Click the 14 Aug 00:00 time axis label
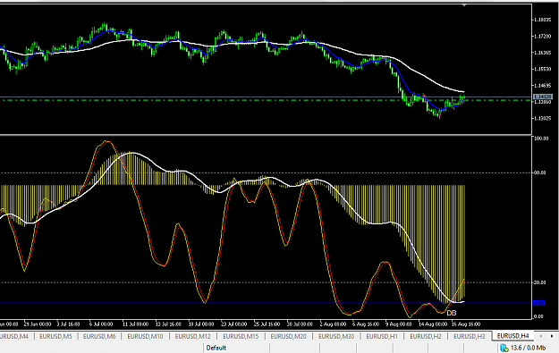The image size is (559, 353). pos(433,324)
